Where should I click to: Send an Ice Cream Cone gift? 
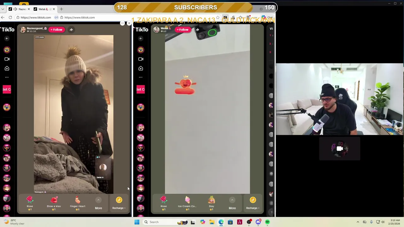187,203
